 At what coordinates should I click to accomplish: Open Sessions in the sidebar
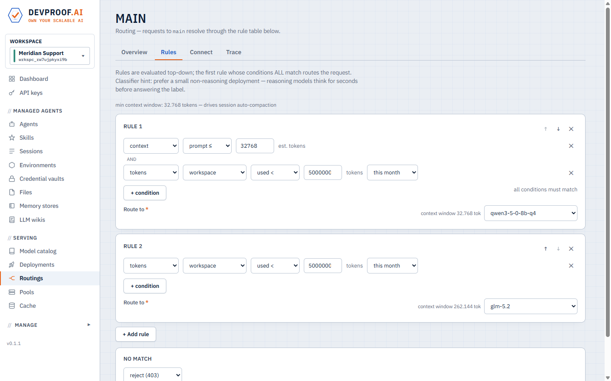(x=50, y=151)
